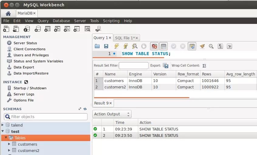Toggle word wrap icon in editor
The height and width of the screenshot is (155, 257).
(x=229, y=46)
